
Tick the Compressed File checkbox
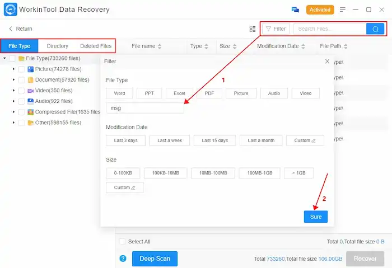(21, 112)
